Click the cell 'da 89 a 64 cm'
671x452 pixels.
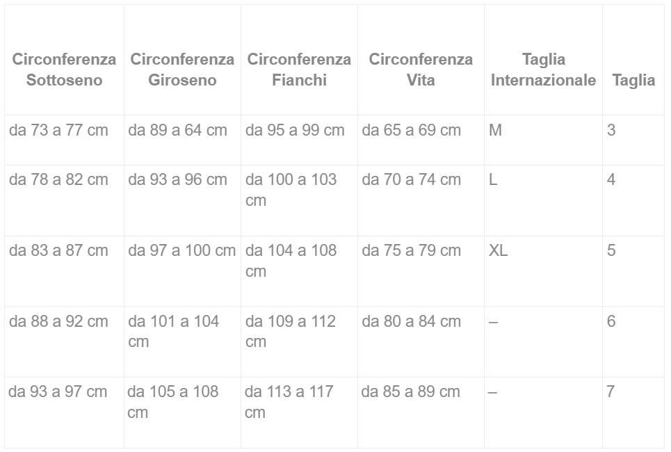tap(177, 130)
